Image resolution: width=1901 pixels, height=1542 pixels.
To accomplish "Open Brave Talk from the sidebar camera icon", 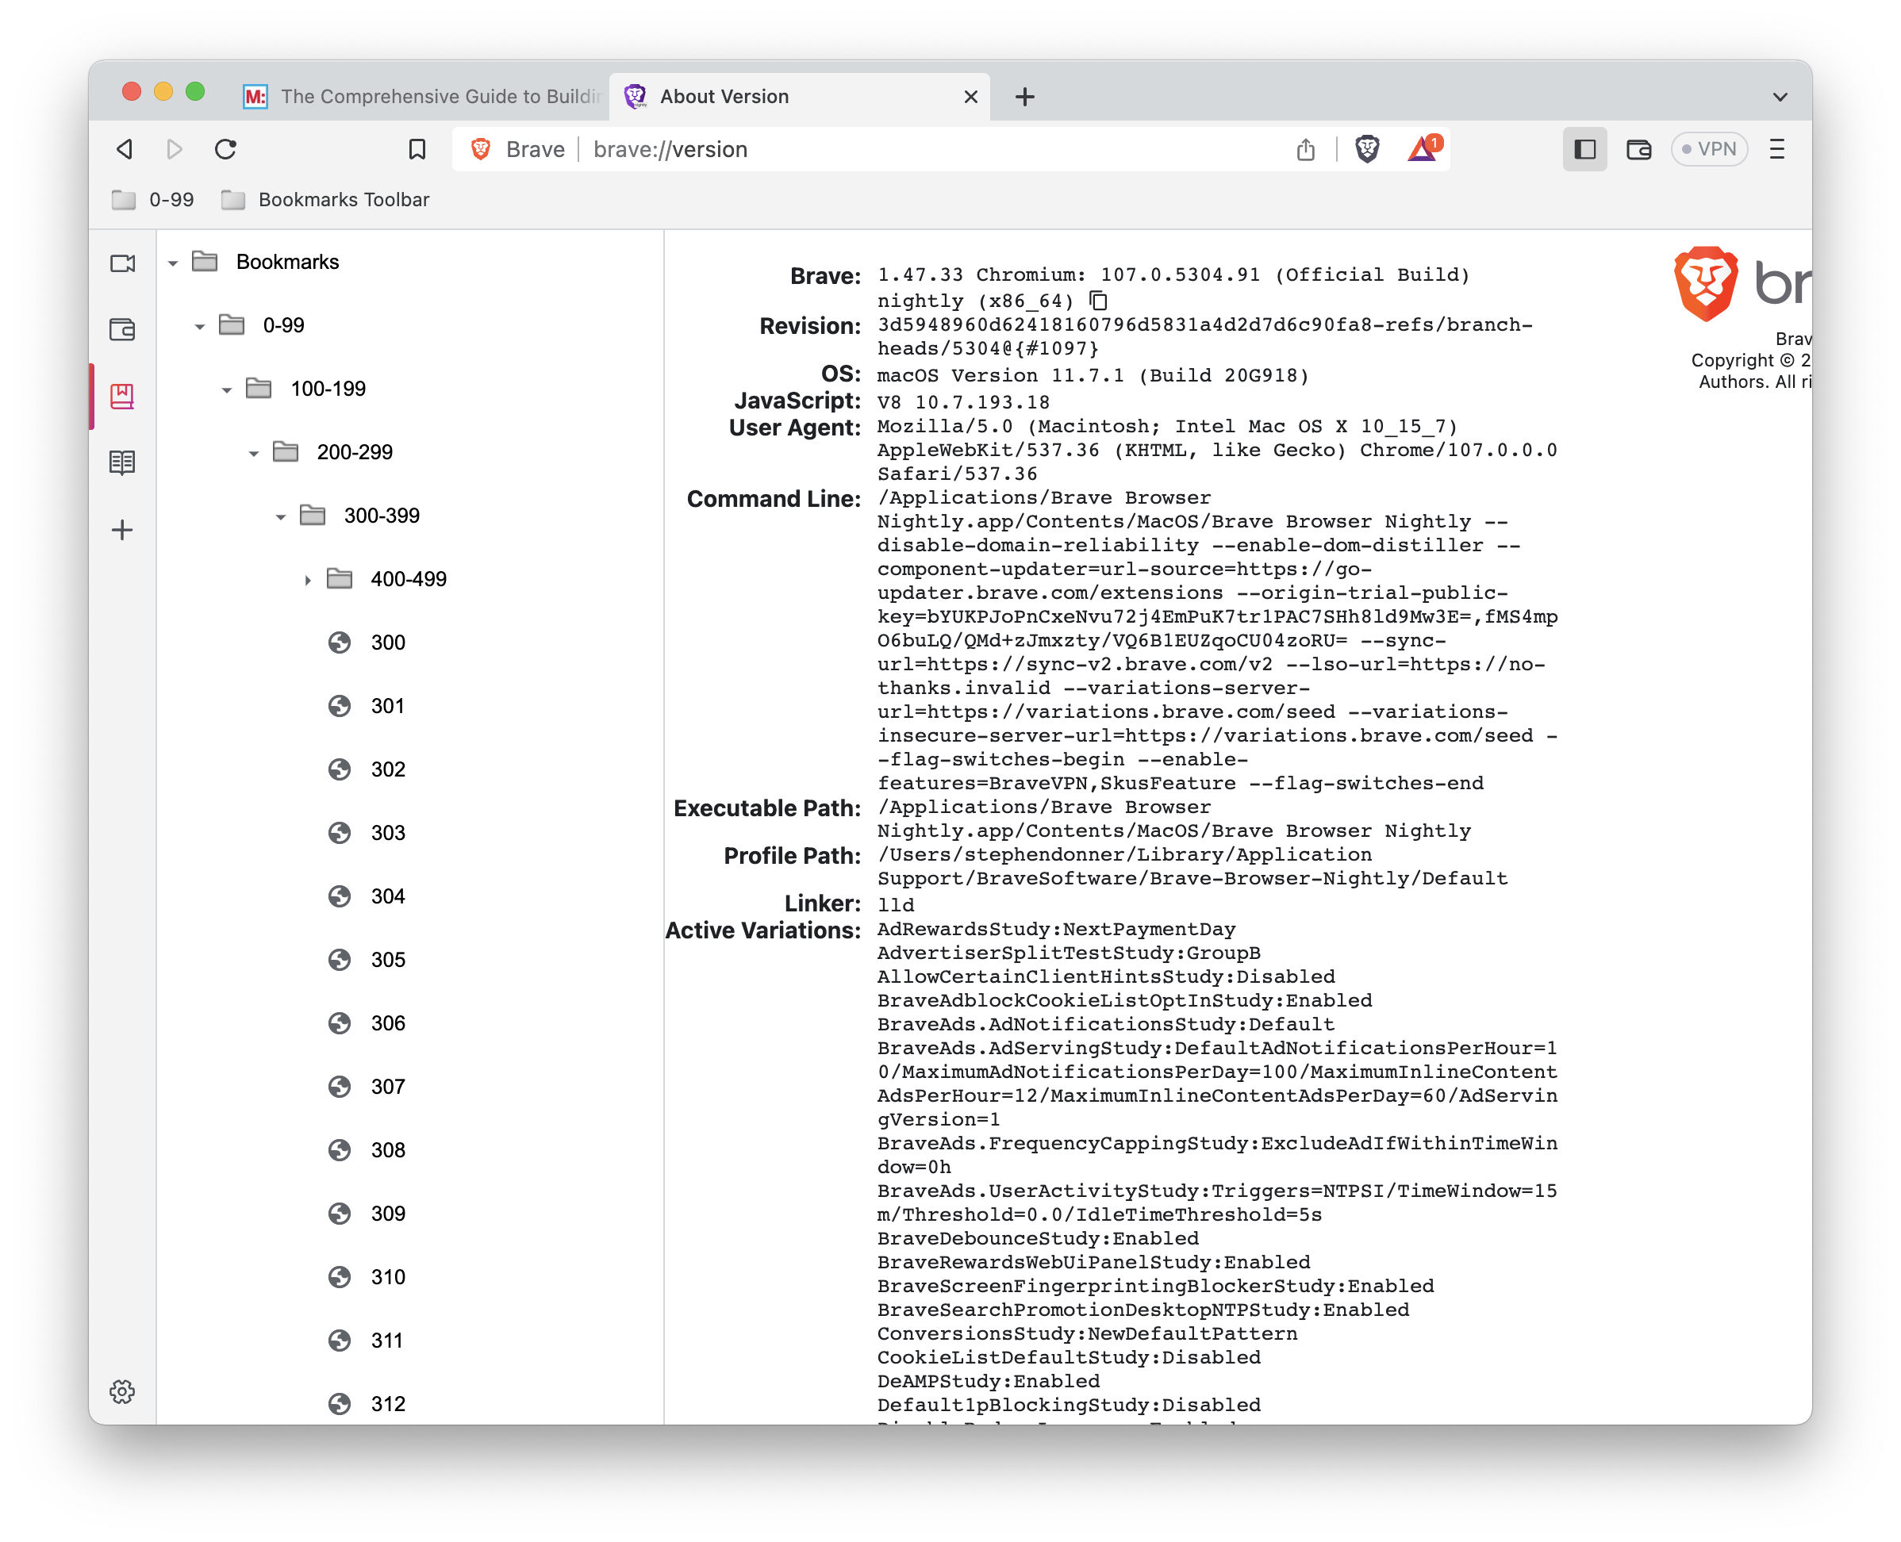I will tap(123, 264).
